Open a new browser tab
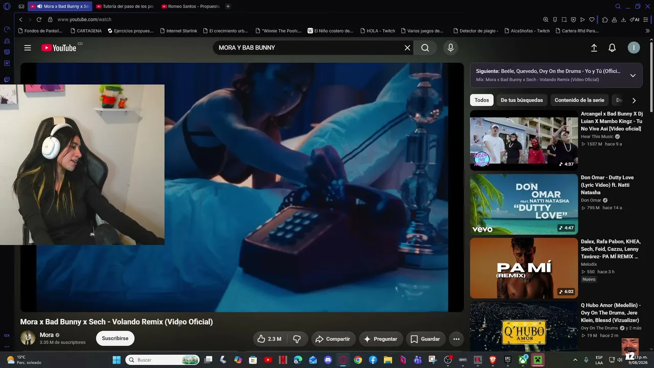Image resolution: width=654 pixels, height=368 pixels. pyautogui.click(x=228, y=6)
